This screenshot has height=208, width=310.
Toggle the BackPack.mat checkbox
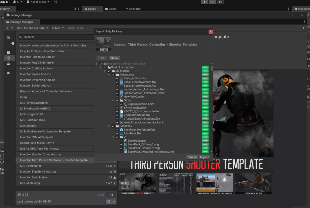(x=121, y=141)
